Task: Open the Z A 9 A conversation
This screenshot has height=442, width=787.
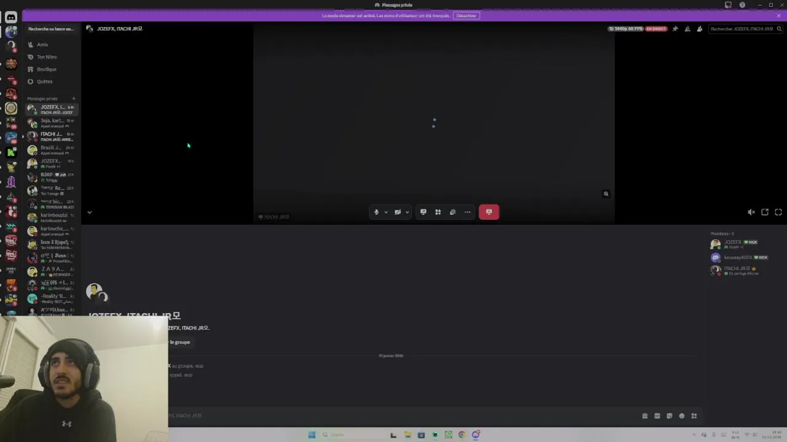Action: 52,271
